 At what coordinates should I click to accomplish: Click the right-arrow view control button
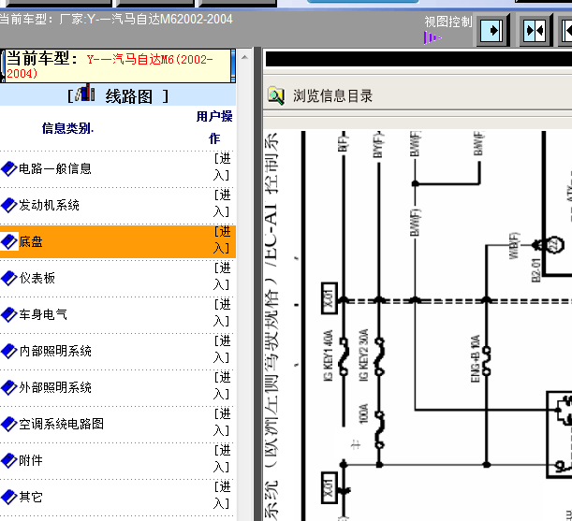pos(491,30)
